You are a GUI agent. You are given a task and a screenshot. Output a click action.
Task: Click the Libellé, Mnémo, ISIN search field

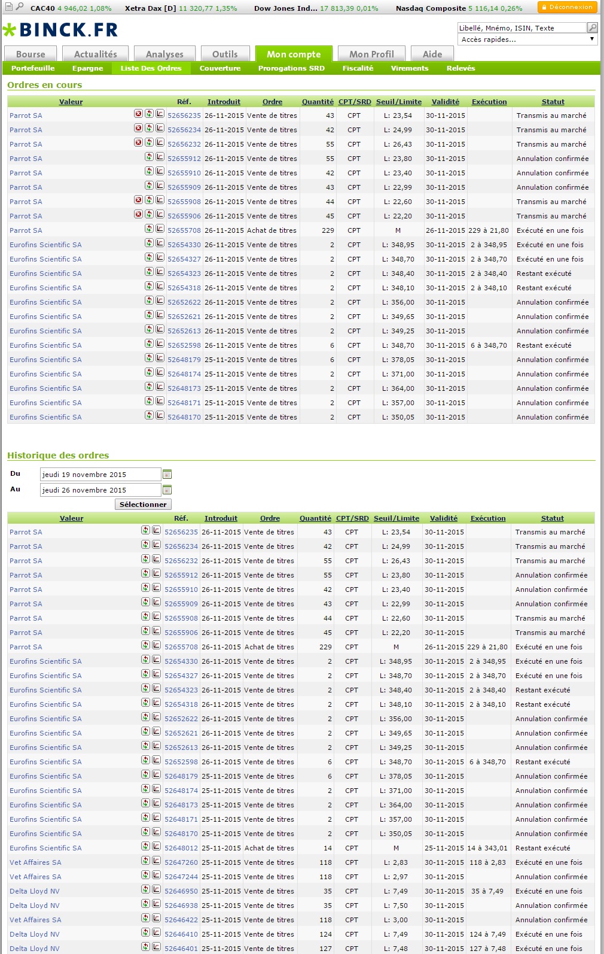[522, 28]
